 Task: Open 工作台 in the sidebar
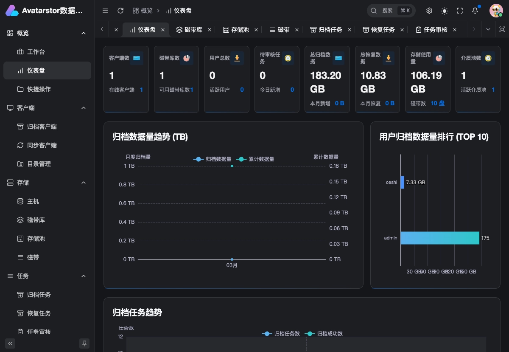point(47,52)
